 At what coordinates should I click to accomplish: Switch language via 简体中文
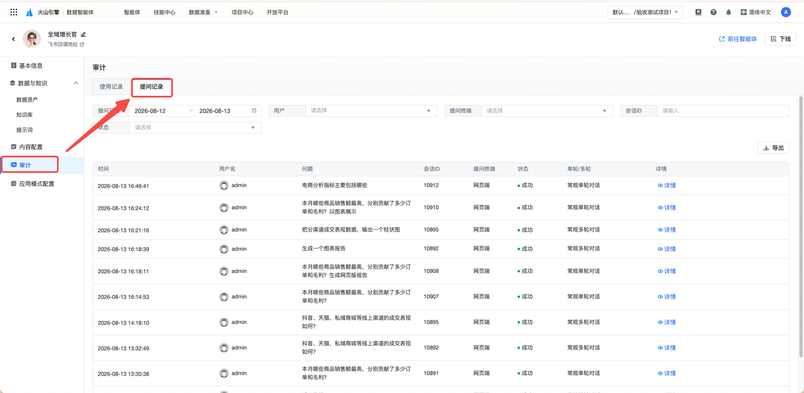[756, 12]
